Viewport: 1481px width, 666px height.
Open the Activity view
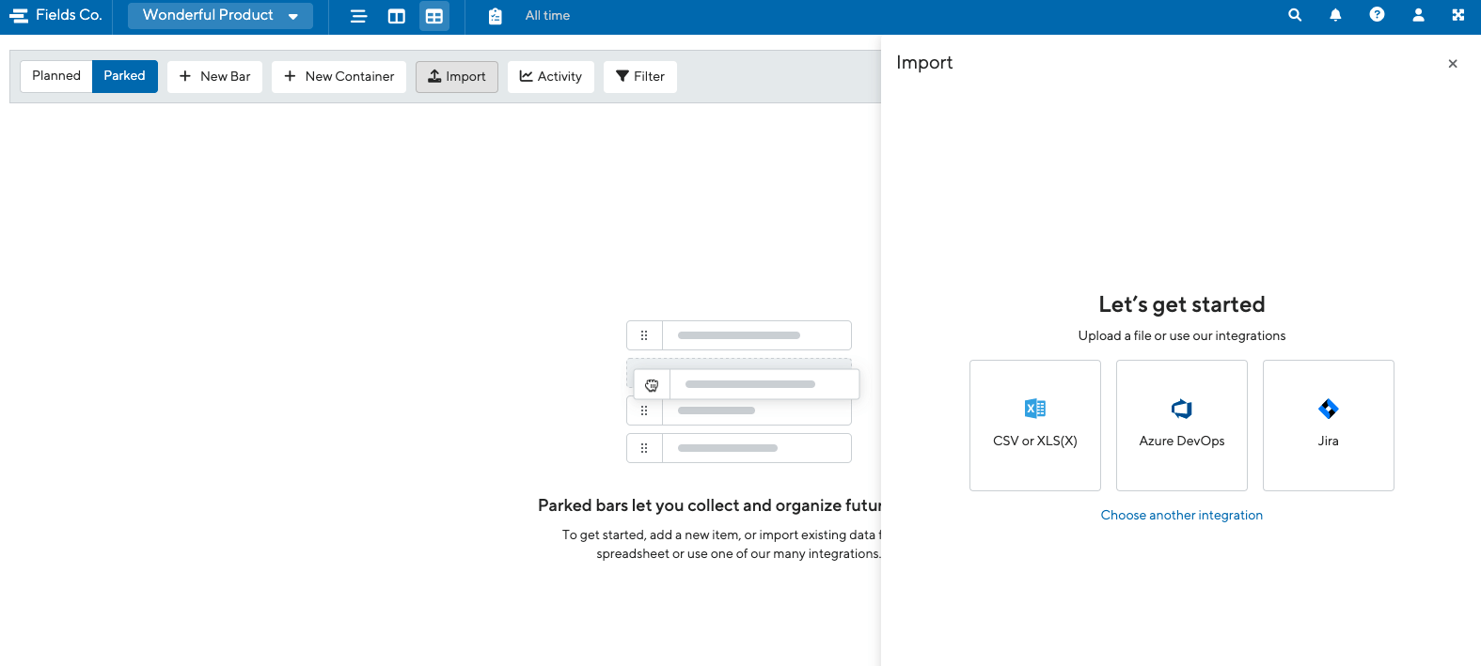(550, 77)
